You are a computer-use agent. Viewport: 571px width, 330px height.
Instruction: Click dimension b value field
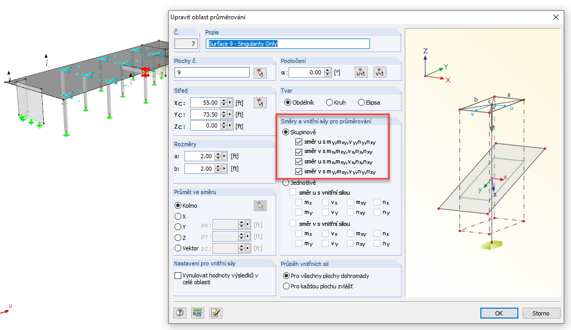200,169
